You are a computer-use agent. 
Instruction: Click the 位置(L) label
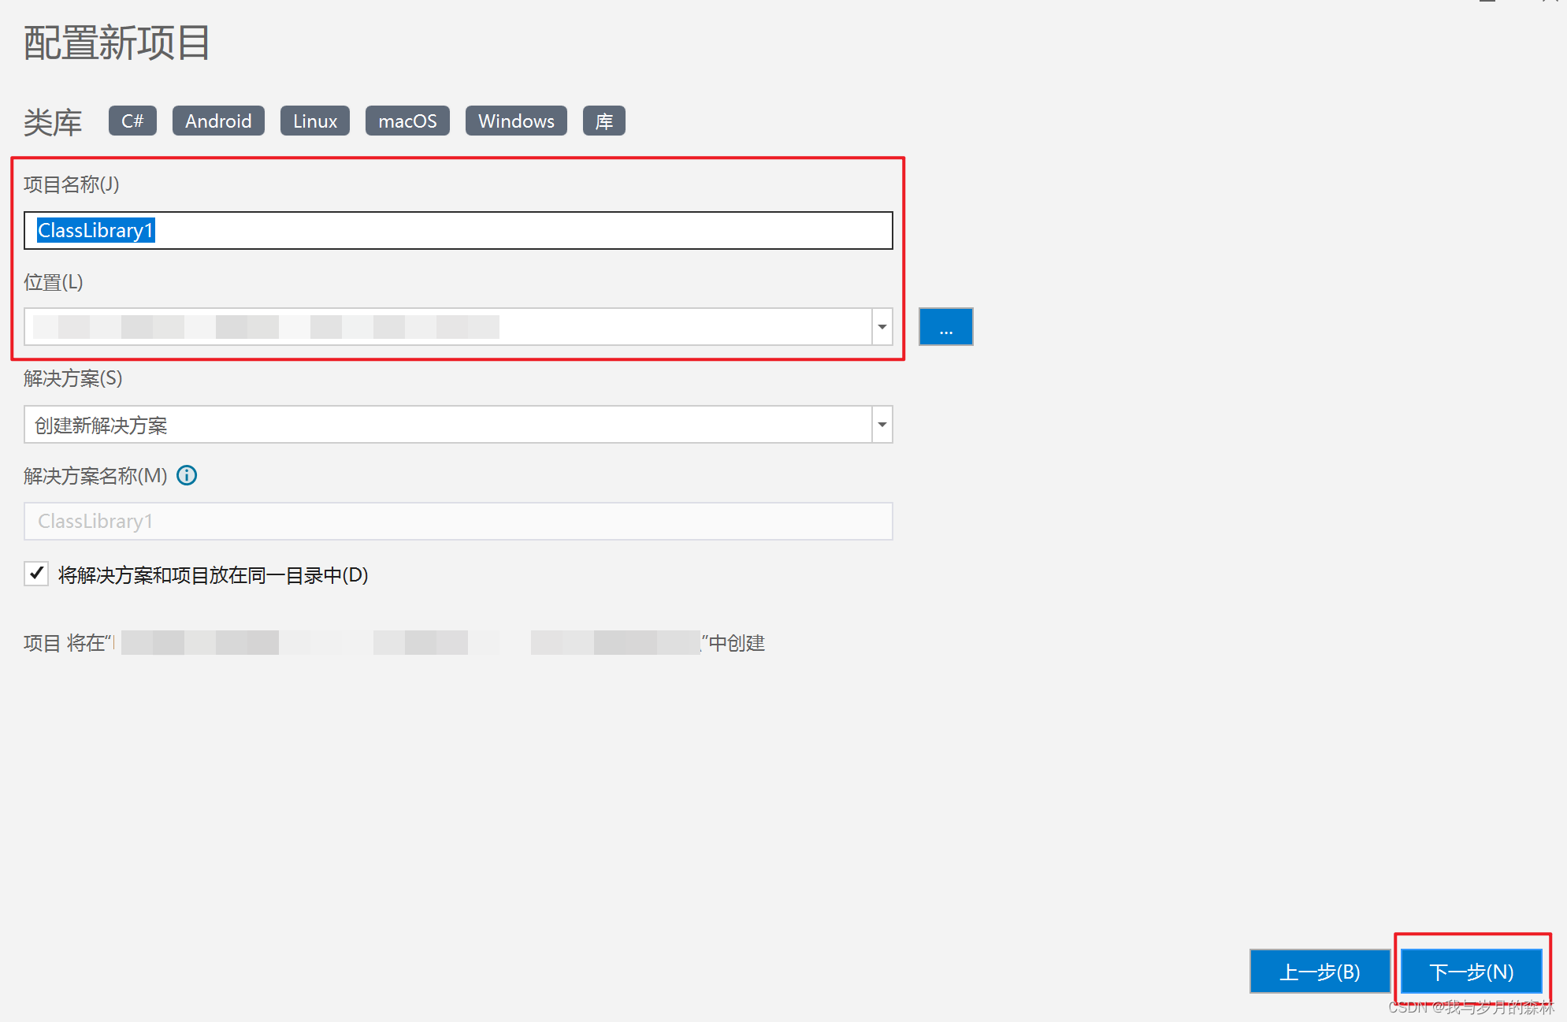(53, 281)
